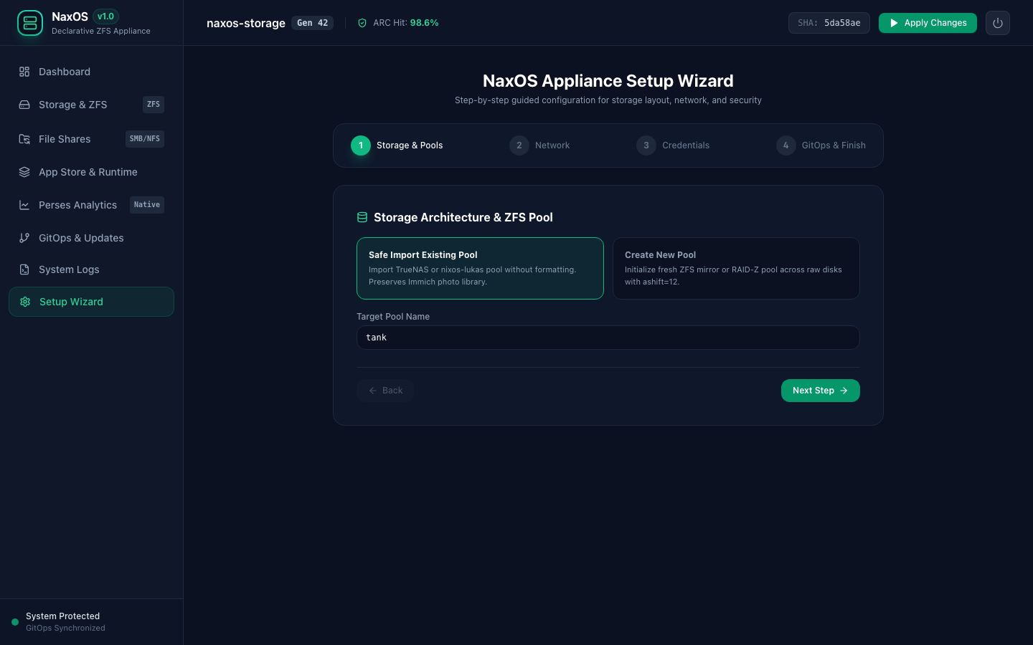Click the database icon beside Storage Architecture heading

click(x=362, y=217)
